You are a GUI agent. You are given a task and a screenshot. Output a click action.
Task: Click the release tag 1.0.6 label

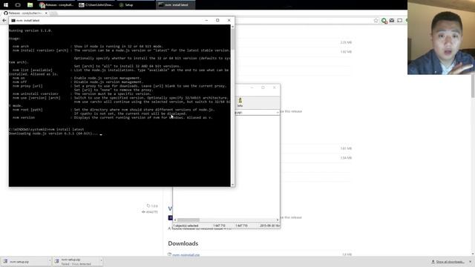[152, 206]
